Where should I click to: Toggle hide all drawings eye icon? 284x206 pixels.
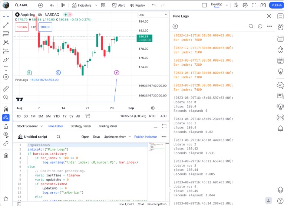pyautogui.click(x=6, y=135)
